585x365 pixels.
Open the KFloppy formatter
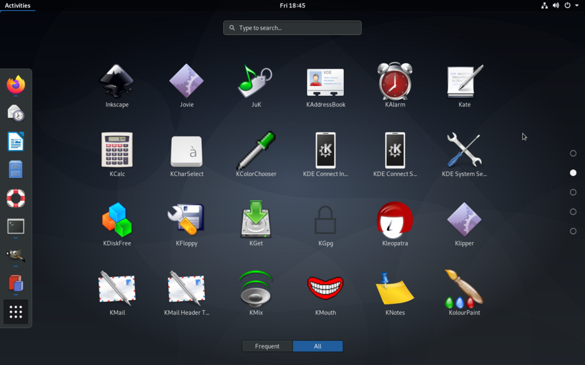click(186, 224)
